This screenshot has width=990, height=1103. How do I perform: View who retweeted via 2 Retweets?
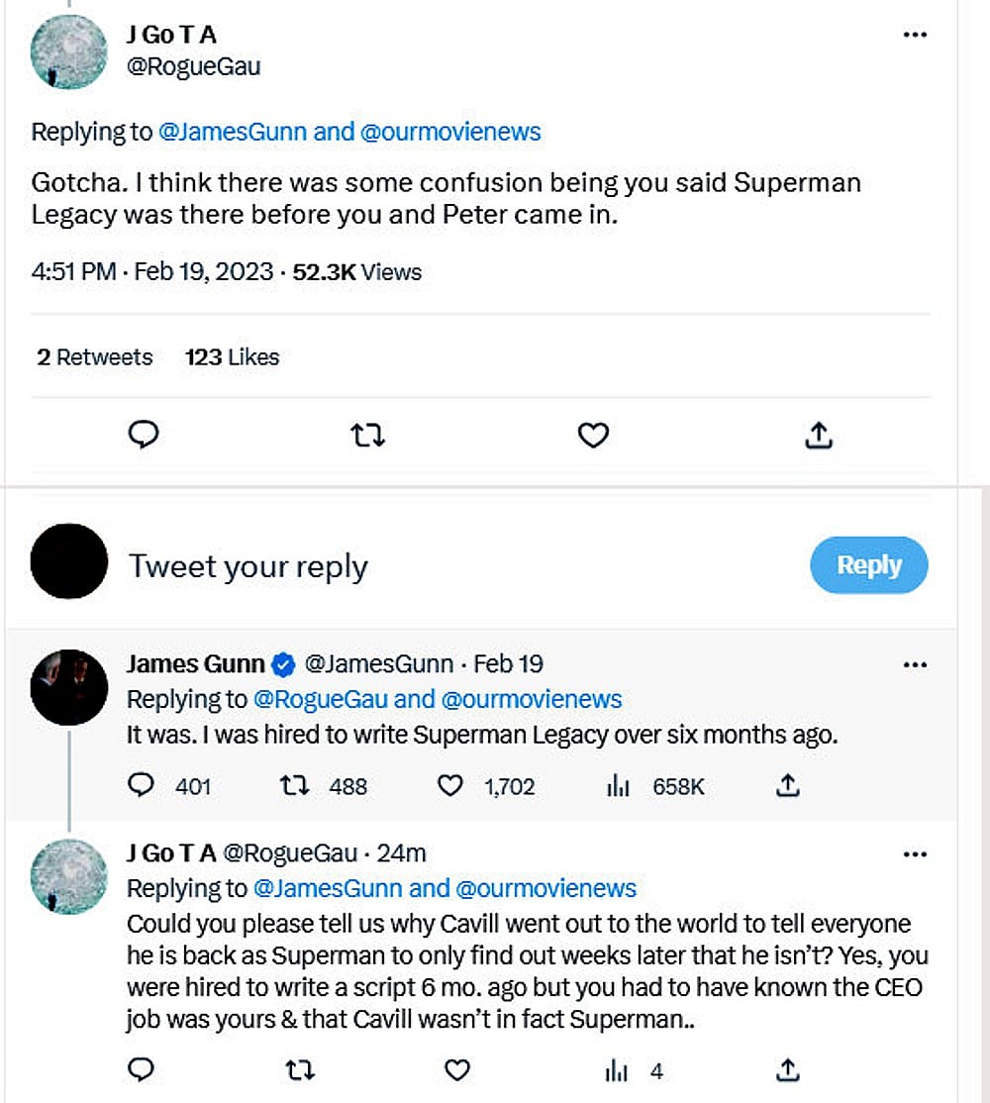(x=94, y=357)
